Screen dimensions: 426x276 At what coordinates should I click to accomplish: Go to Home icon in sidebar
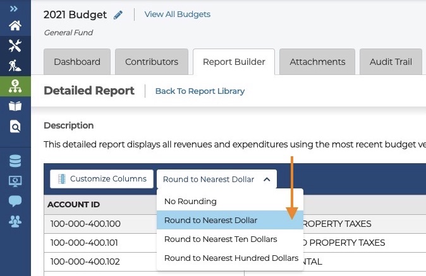click(15, 26)
